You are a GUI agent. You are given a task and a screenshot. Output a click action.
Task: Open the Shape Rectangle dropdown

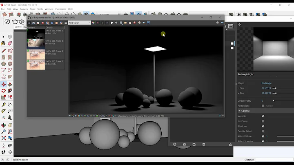266,83
